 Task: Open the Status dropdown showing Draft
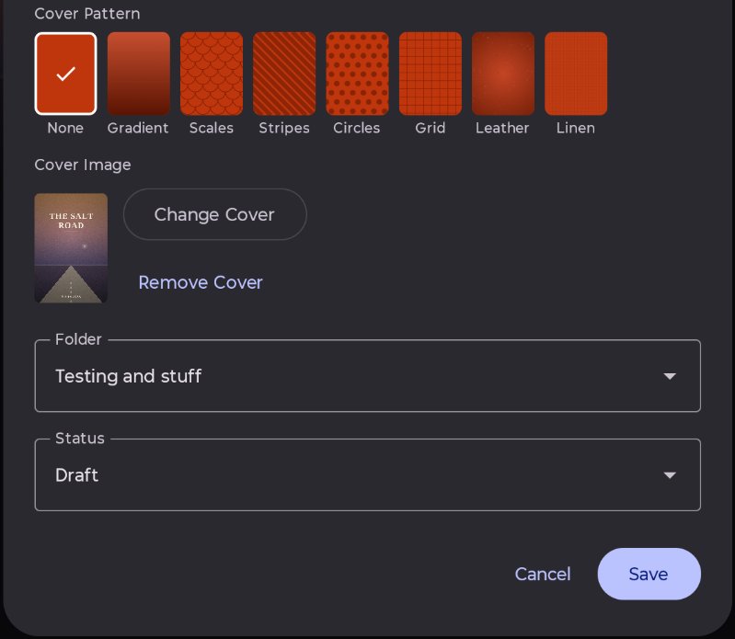click(x=368, y=475)
